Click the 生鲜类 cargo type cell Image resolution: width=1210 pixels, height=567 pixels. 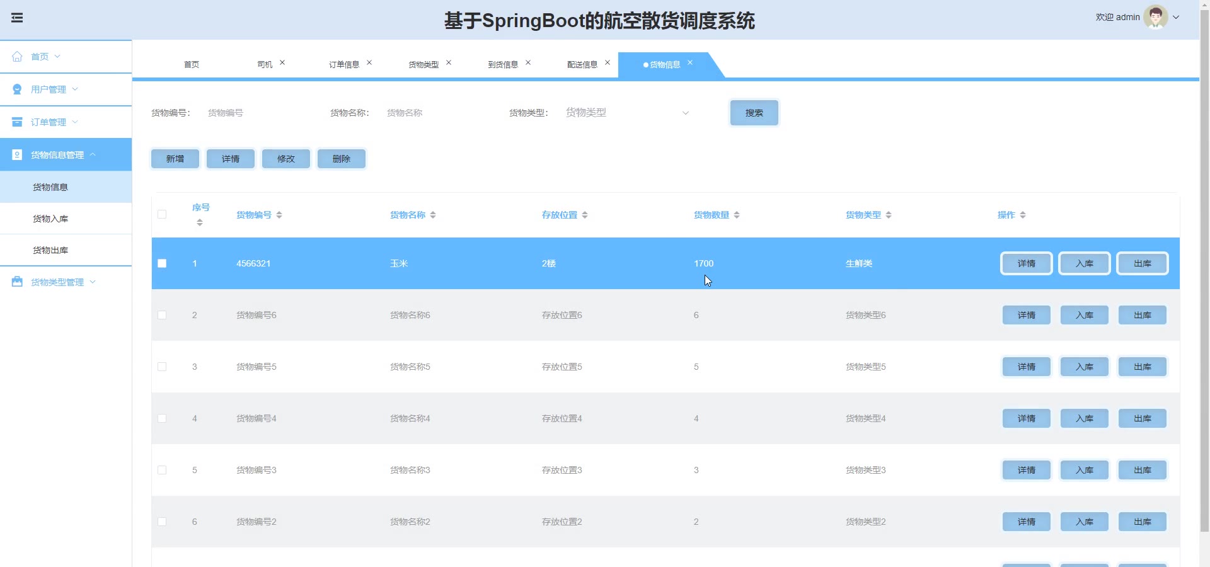pos(859,263)
